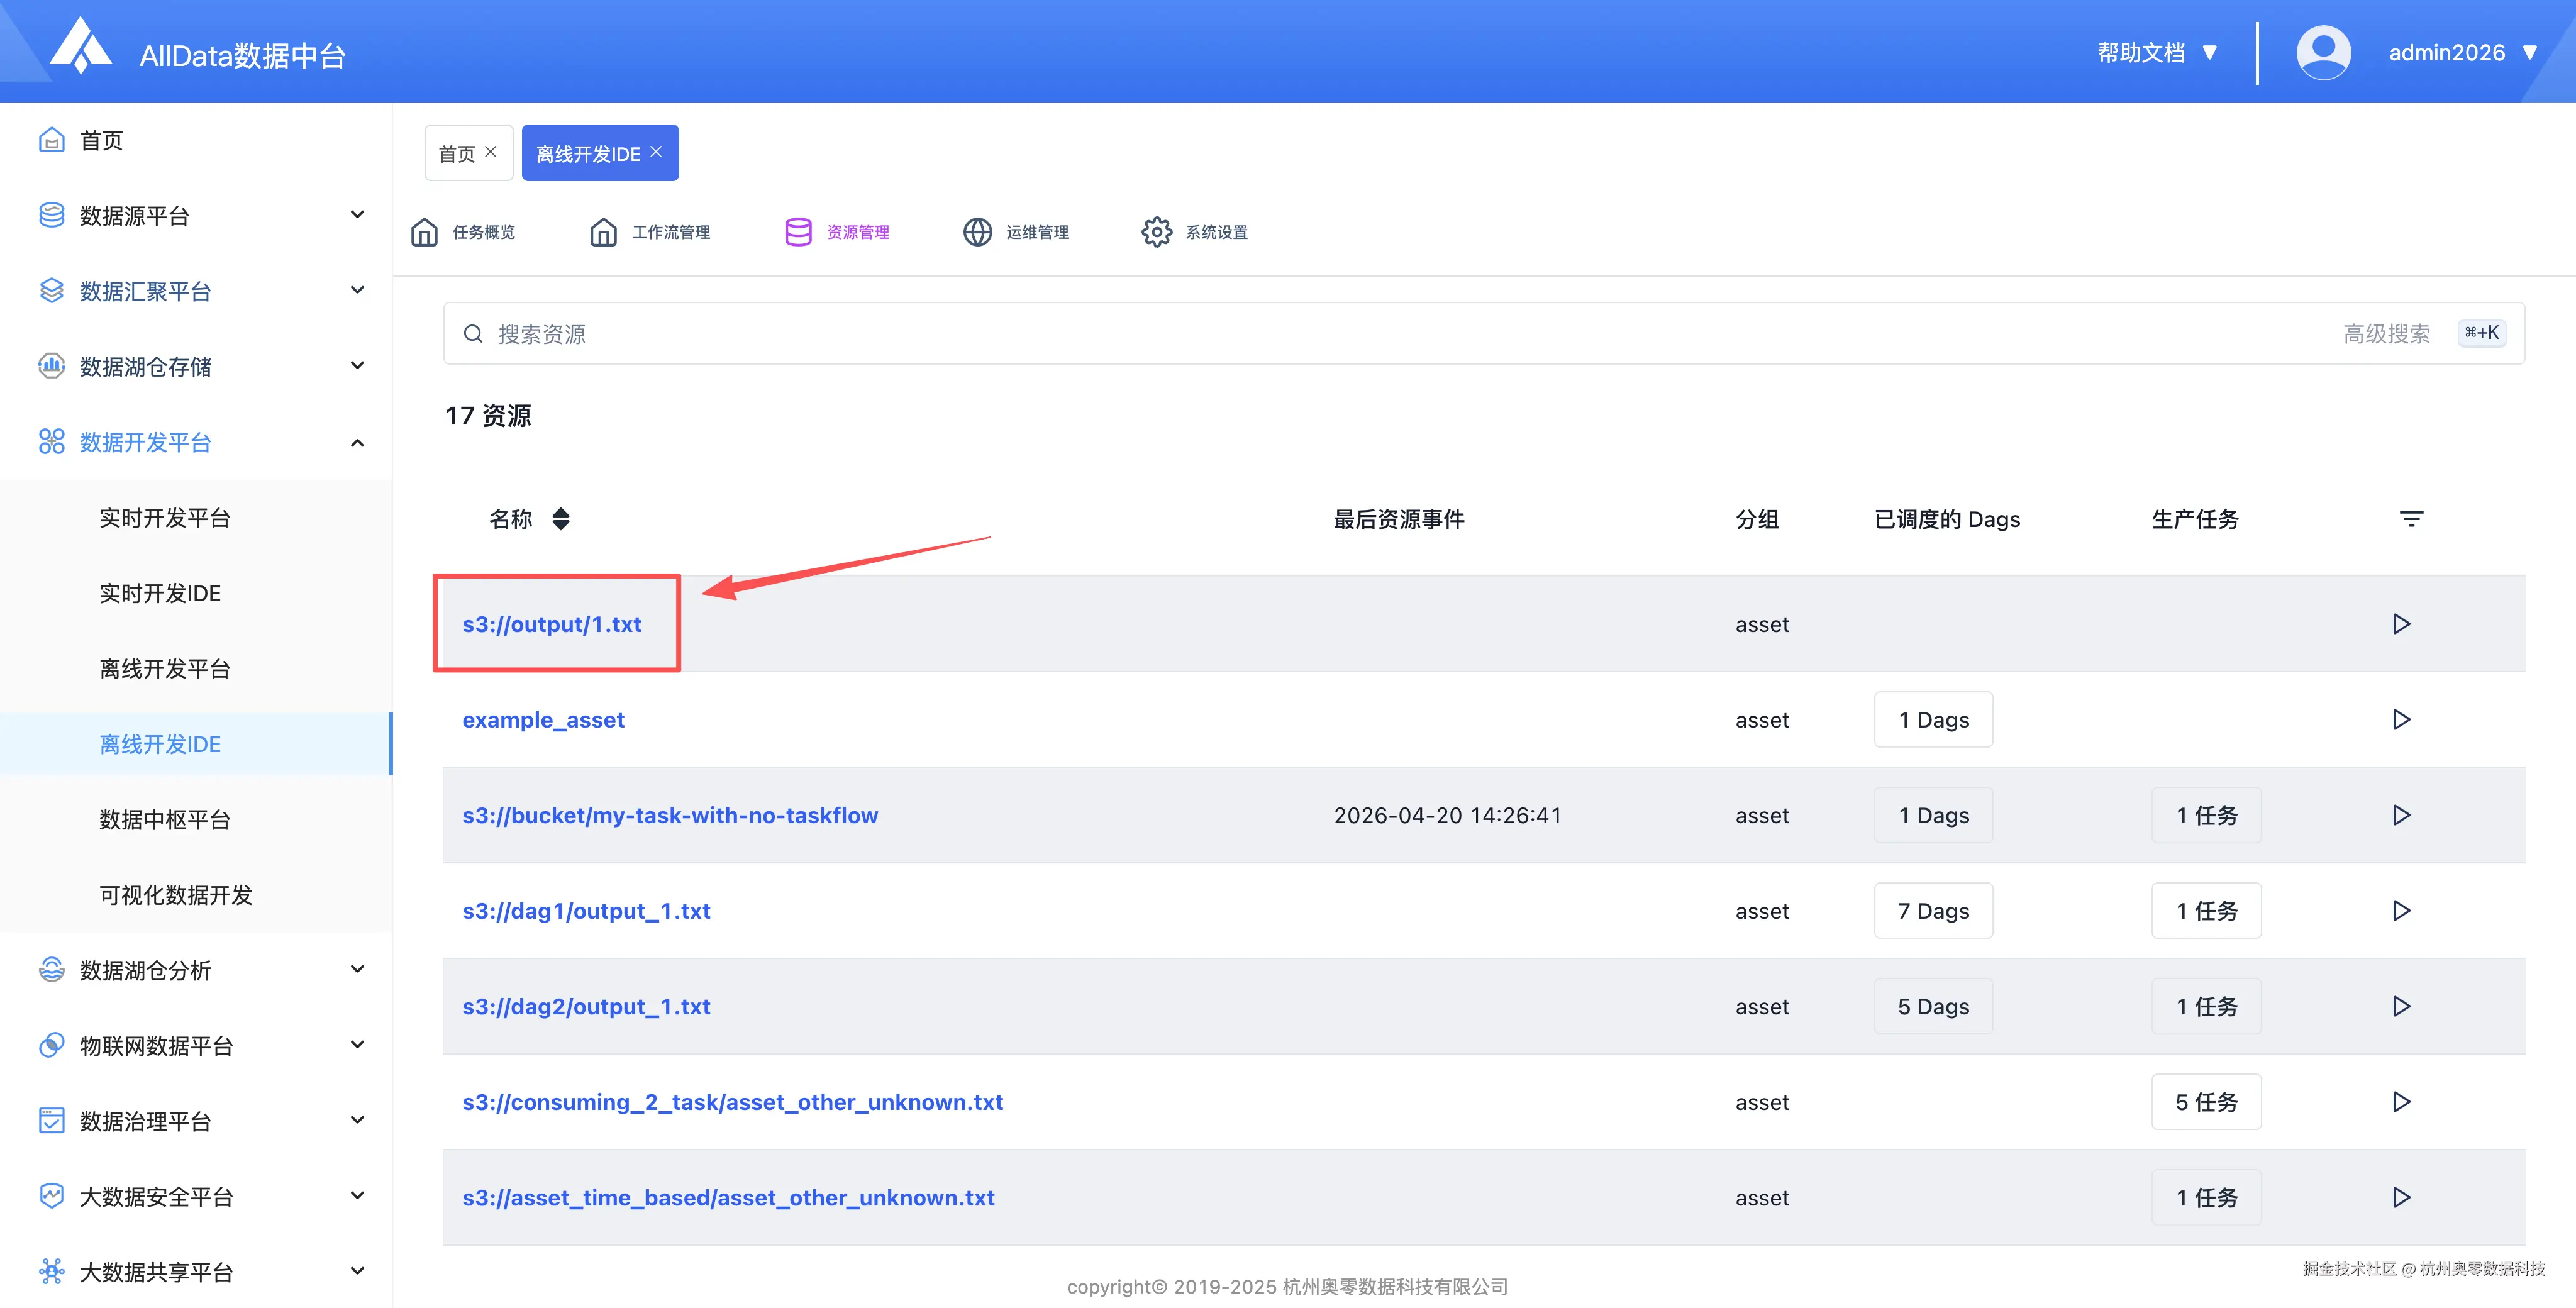Open s3://output/1.txt resource link
The width and height of the screenshot is (2576, 1308).
552,625
